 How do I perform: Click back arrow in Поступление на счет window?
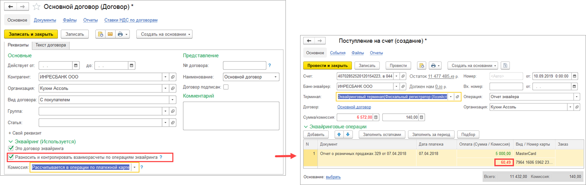pyautogui.click(x=309, y=41)
